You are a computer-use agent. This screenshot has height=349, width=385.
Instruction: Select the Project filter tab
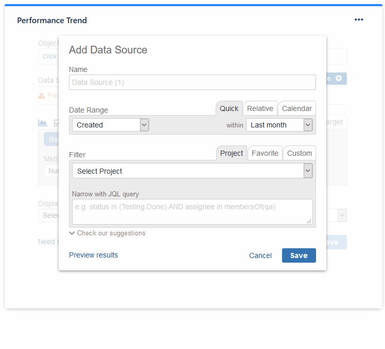coord(232,153)
